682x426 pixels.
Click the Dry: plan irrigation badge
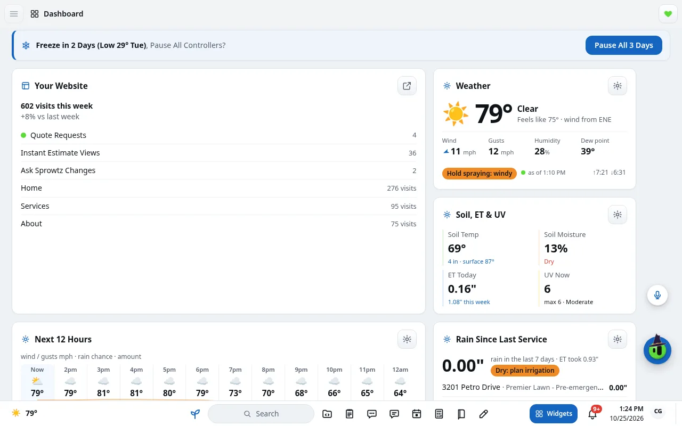(x=525, y=371)
